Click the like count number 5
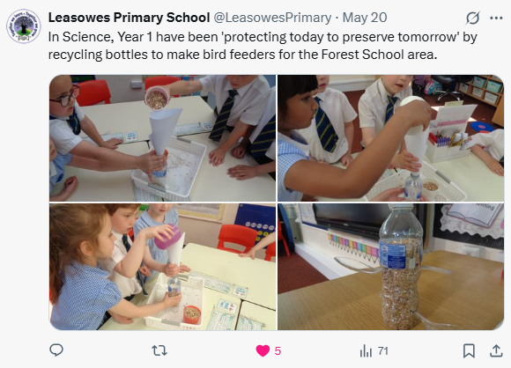The height and width of the screenshot is (368, 511). click(278, 351)
